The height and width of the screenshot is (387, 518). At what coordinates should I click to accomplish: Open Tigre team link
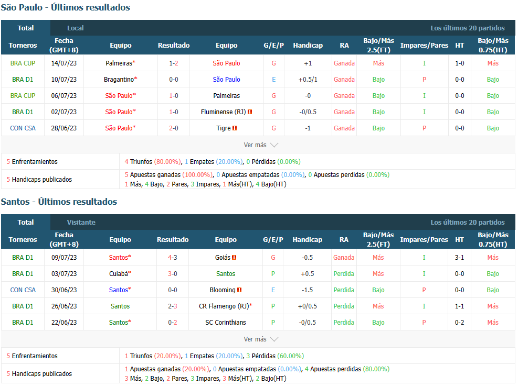224,128
